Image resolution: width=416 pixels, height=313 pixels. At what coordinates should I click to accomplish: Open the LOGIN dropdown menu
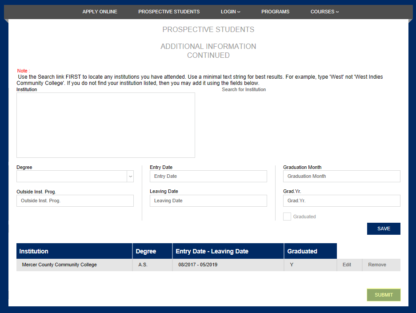(x=230, y=12)
